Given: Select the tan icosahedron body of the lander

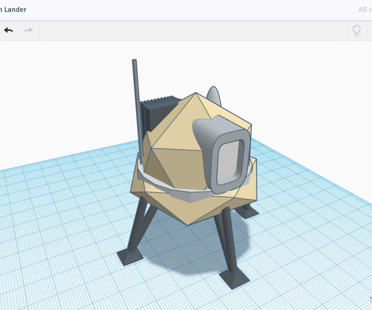Looking at the screenshot, I should (x=177, y=136).
